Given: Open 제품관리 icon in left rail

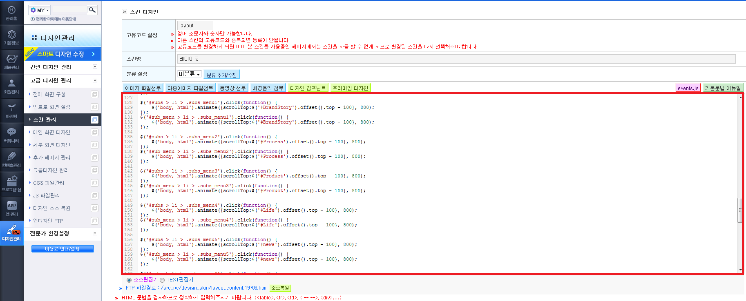Looking at the screenshot, I should [11, 62].
